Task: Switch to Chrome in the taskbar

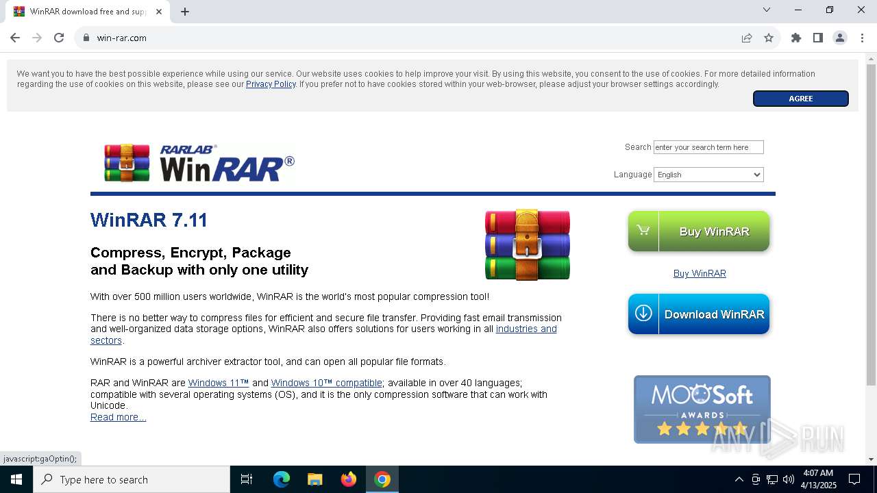Action: tap(382, 479)
